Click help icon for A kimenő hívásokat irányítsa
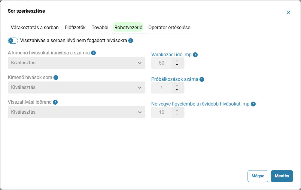The width and height of the screenshot is (301, 190). [93, 53]
